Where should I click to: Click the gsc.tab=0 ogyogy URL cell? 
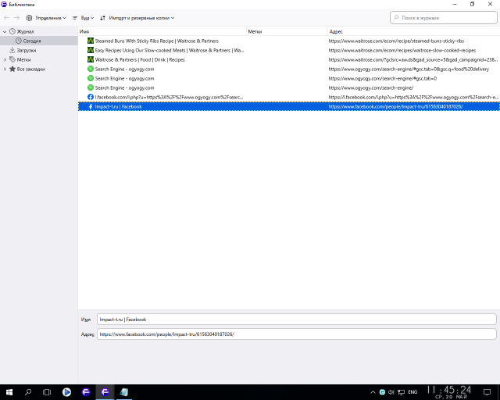tap(383, 78)
